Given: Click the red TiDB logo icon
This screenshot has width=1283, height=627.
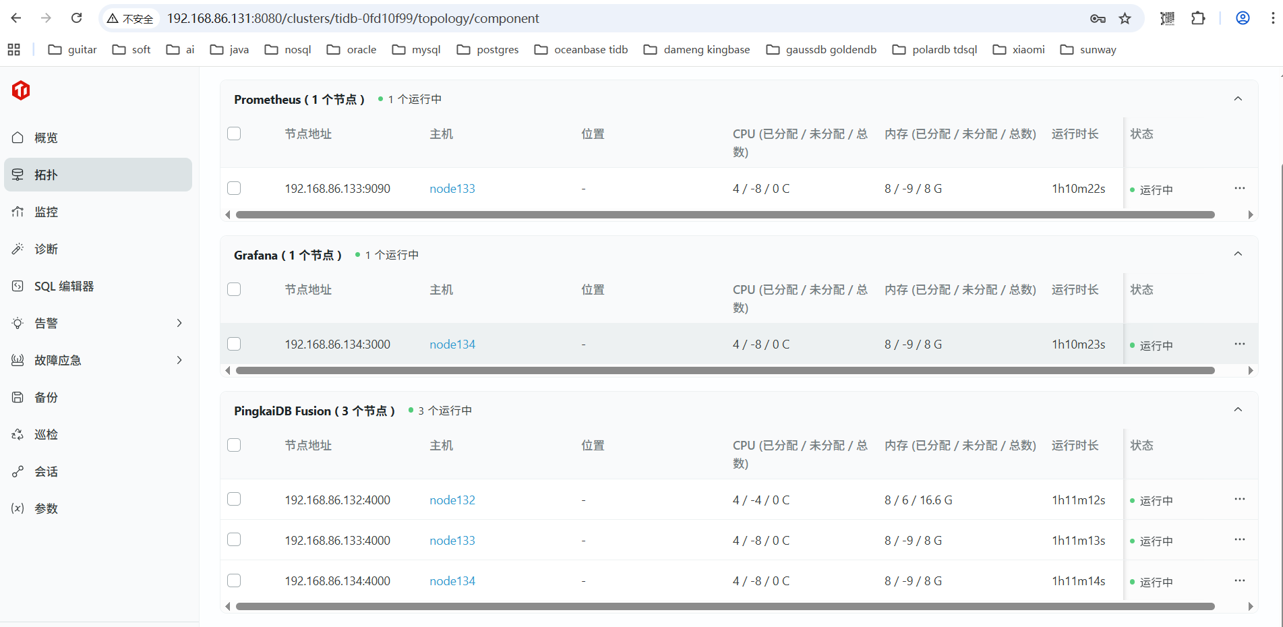Looking at the screenshot, I should 21,90.
